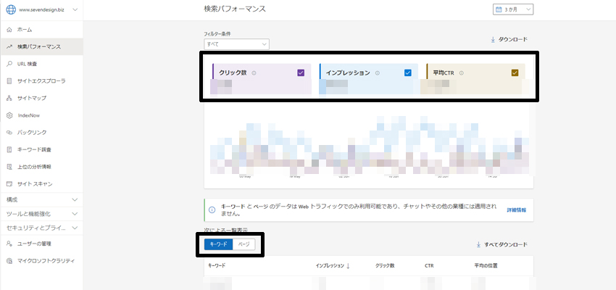
Task: Click the インプレッション sort arrow icon
Action: tap(348, 266)
